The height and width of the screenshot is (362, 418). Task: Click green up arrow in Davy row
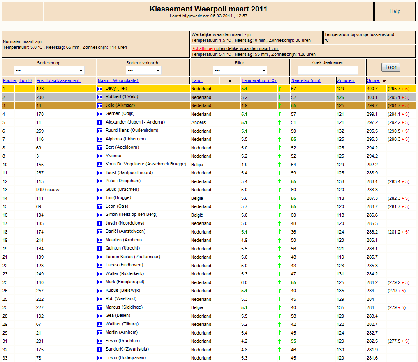[279, 89]
